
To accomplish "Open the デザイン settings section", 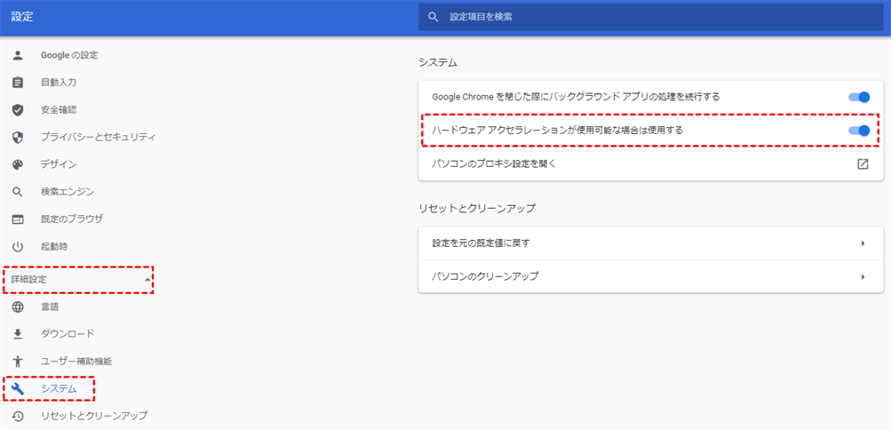I will pos(59,164).
